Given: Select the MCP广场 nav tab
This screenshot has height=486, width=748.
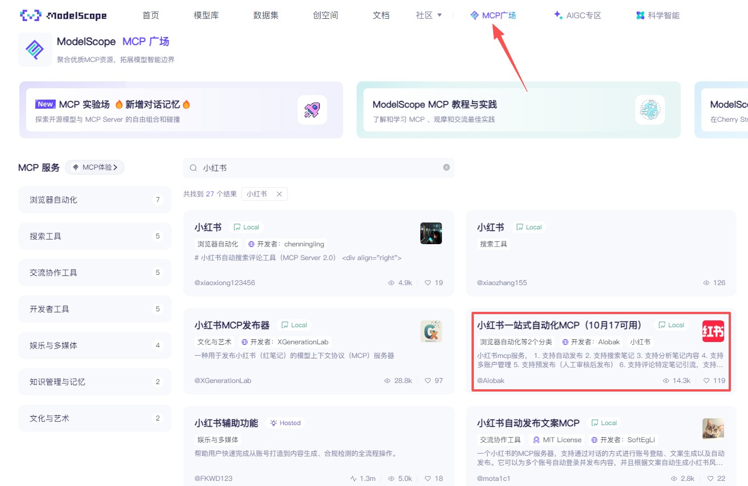Looking at the screenshot, I should (493, 15).
